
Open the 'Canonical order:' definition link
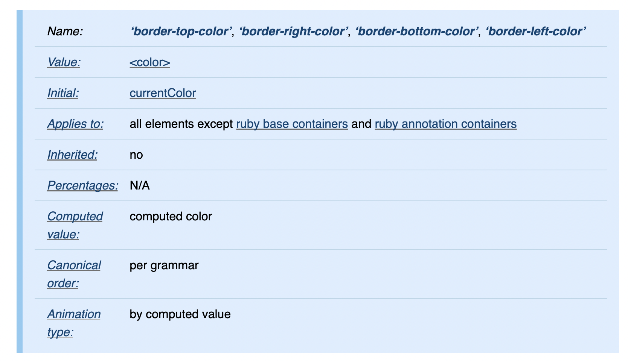point(74,265)
